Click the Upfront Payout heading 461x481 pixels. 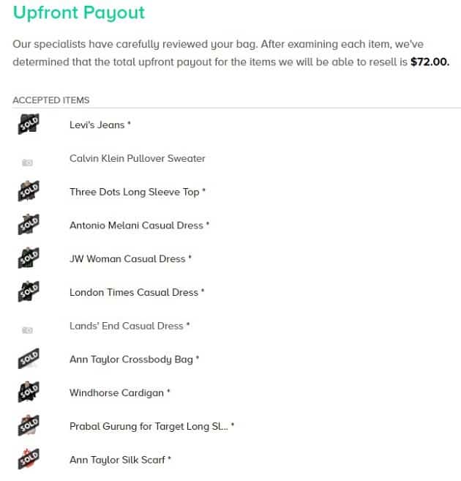pyautogui.click(x=79, y=13)
